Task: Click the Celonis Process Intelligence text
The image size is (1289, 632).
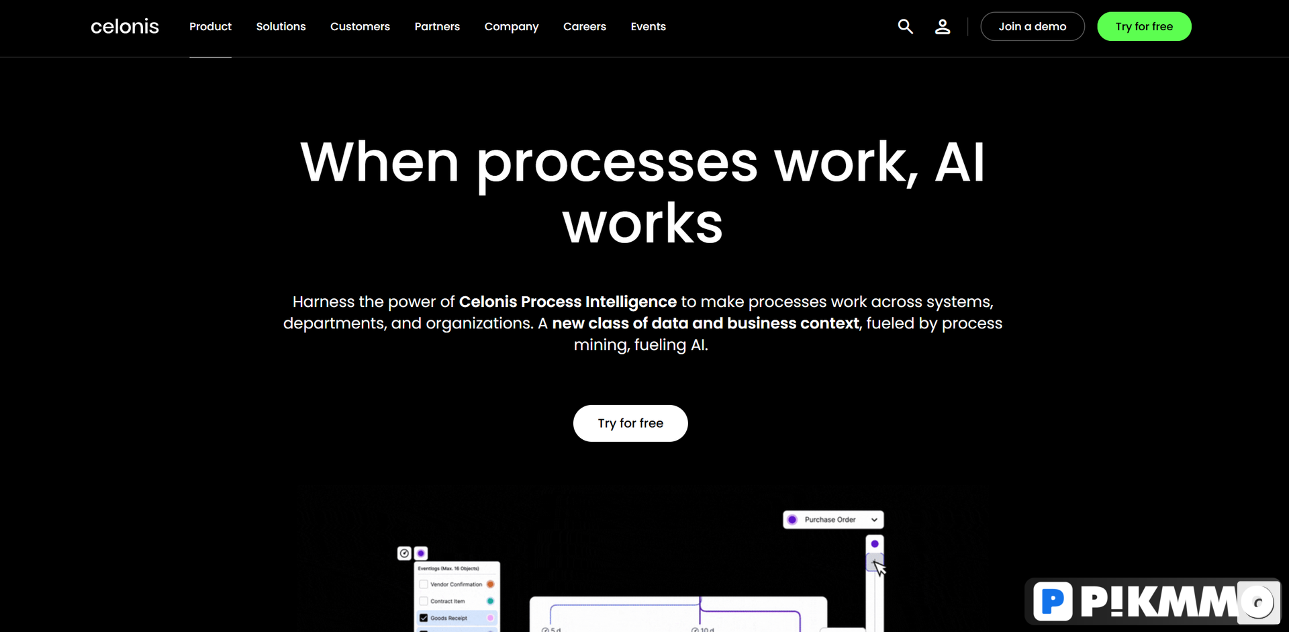Action: (x=567, y=302)
